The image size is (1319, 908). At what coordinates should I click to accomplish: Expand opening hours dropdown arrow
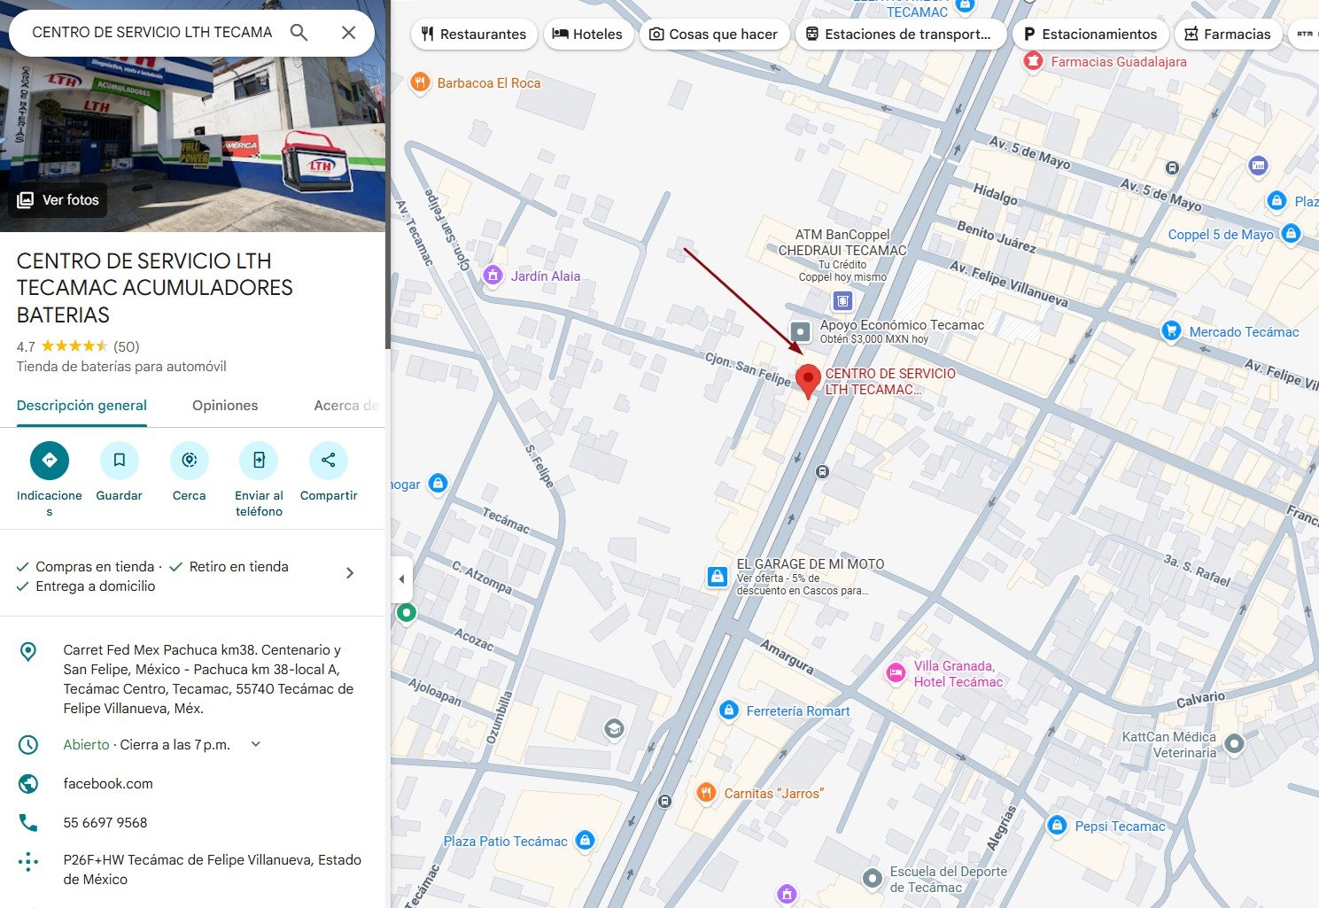point(256,744)
